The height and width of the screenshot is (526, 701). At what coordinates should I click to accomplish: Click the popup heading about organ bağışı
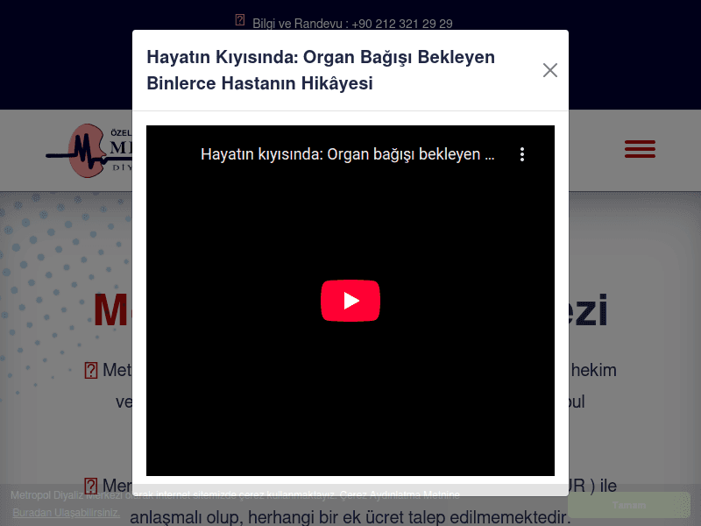[x=321, y=71]
